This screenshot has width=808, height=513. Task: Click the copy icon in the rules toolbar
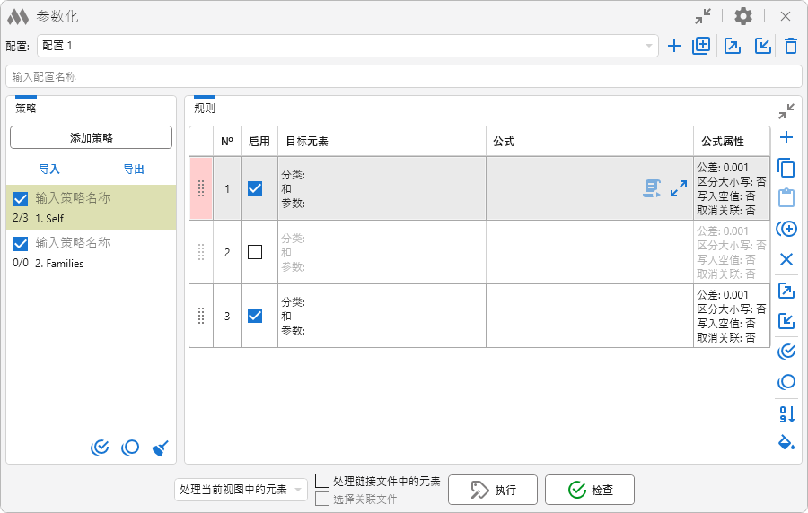(786, 168)
